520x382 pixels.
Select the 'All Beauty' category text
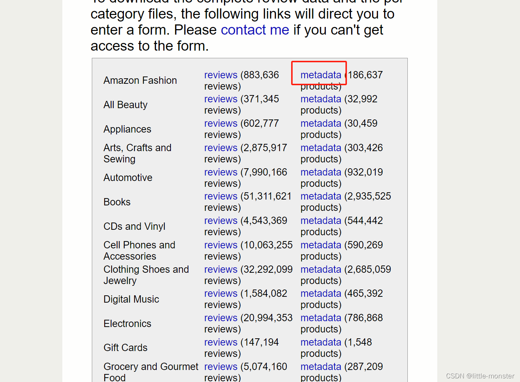(x=125, y=105)
